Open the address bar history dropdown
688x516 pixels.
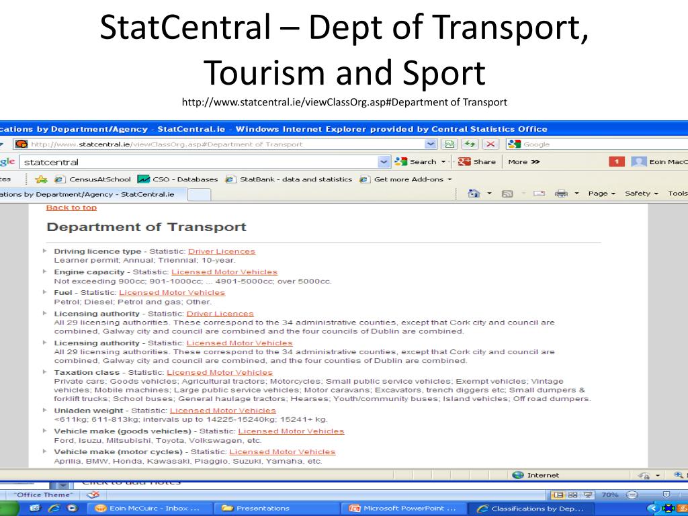coord(431,144)
